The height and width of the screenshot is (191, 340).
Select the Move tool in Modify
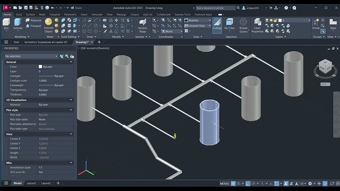pos(116,20)
